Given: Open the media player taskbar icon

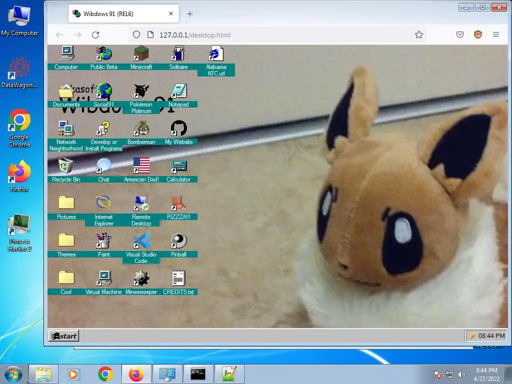Looking at the screenshot, I should (74, 374).
